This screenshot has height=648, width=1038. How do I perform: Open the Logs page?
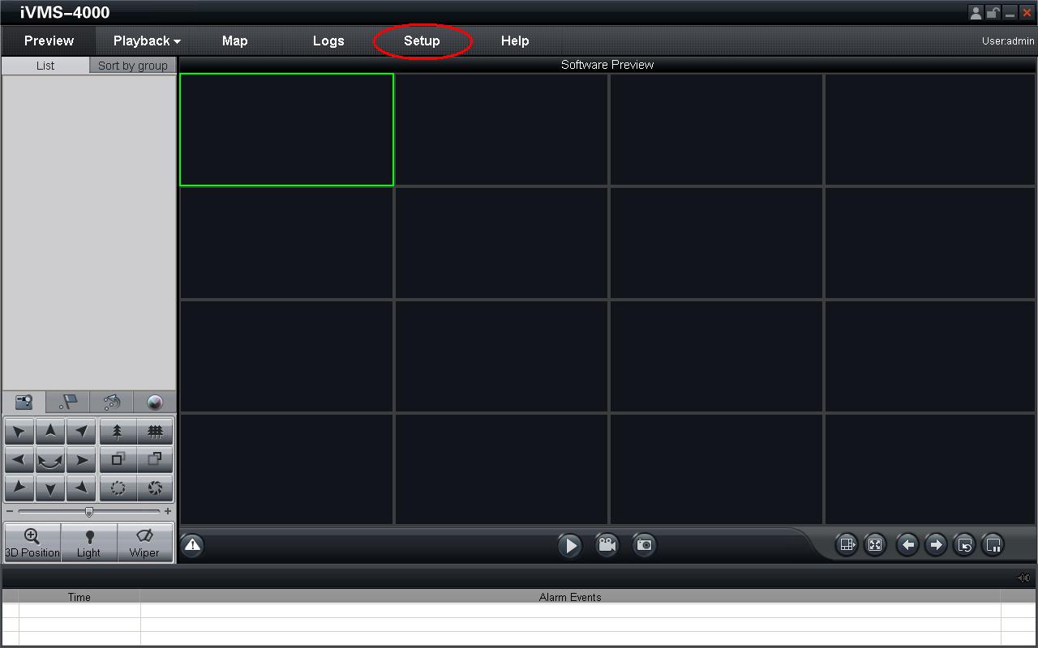pyautogui.click(x=328, y=40)
